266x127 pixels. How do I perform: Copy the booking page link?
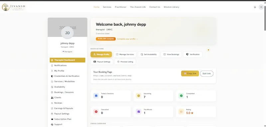(x=190, y=74)
